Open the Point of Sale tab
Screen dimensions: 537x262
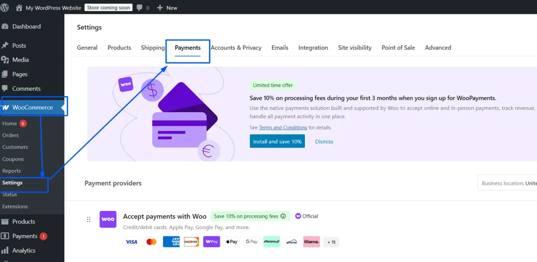coord(398,48)
